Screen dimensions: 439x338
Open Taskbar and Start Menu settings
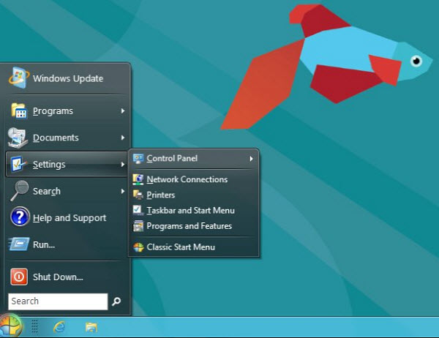pos(190,210)
